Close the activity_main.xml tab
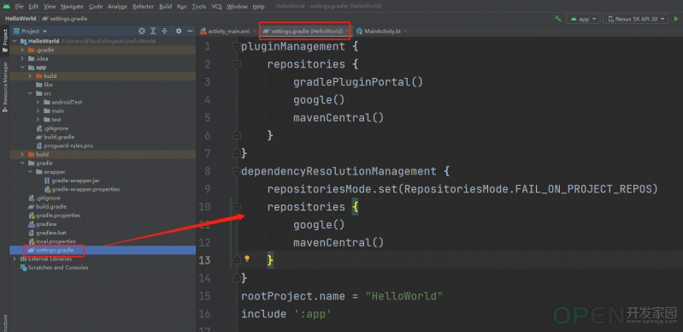 click(254, 31)
